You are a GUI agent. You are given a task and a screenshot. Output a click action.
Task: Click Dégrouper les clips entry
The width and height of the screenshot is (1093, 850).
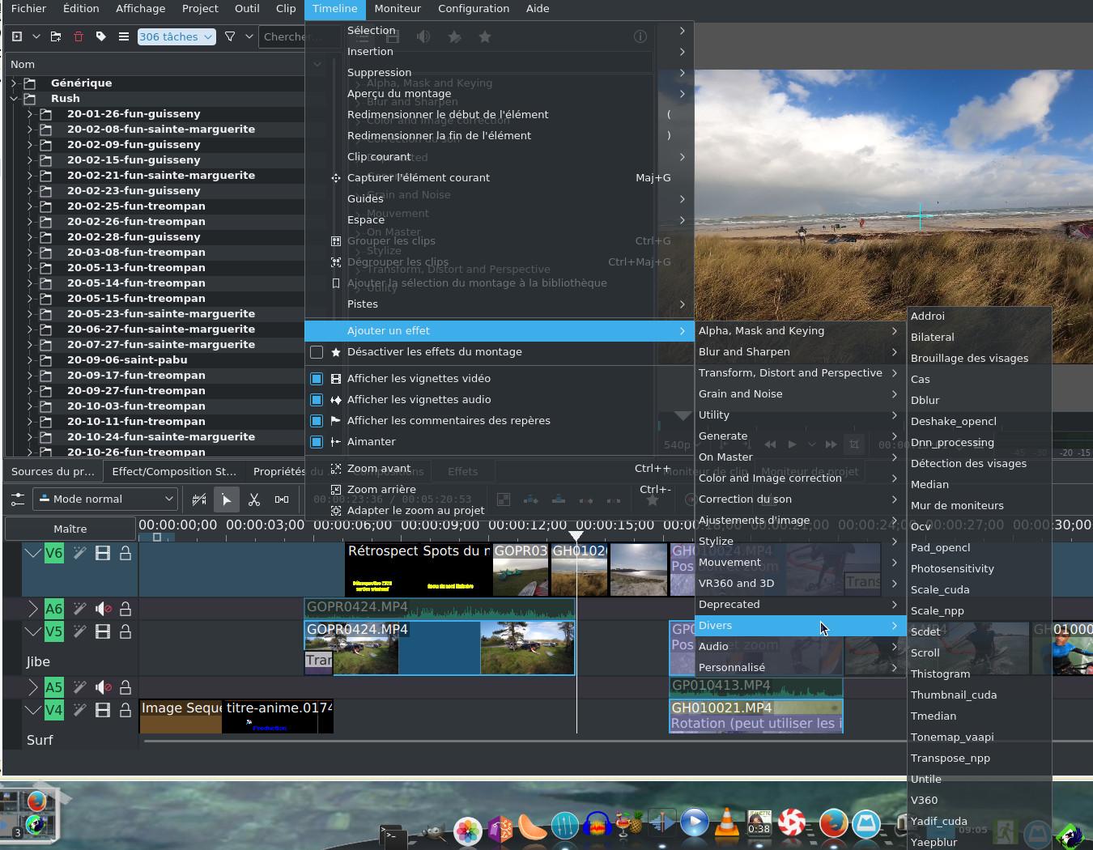pos(500,262)
